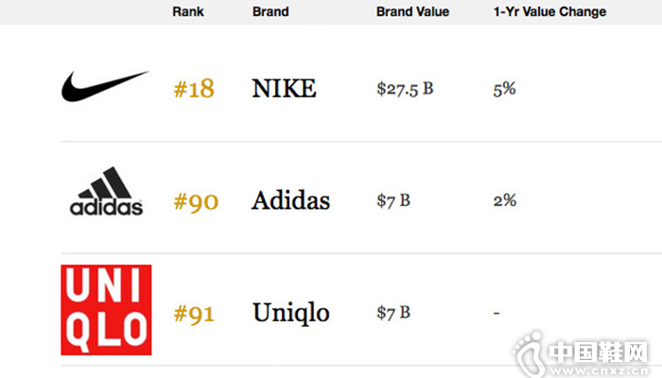This screenshot has height=378, width=662.
Task: Open the red Uniqlo logo
Action: tap(106, 310)
